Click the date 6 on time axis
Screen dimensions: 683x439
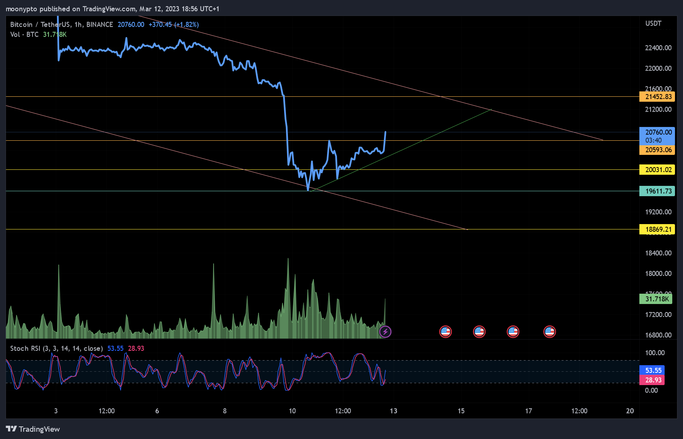pyautogui.click(x=157, y=411)
